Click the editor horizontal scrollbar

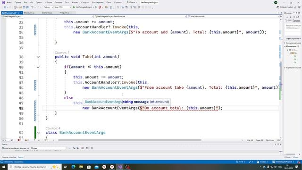pos(129,140)
